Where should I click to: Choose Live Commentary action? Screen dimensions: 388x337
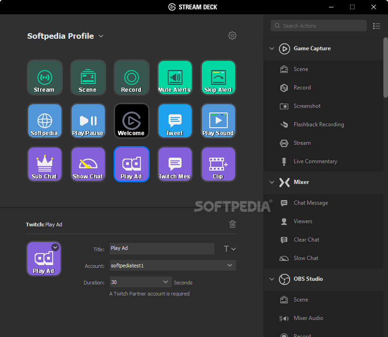coord(324,161)
